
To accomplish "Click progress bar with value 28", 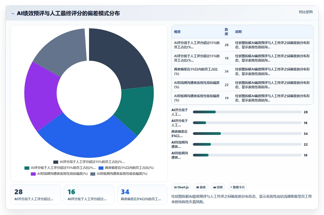I will click(x=247, y=112).
